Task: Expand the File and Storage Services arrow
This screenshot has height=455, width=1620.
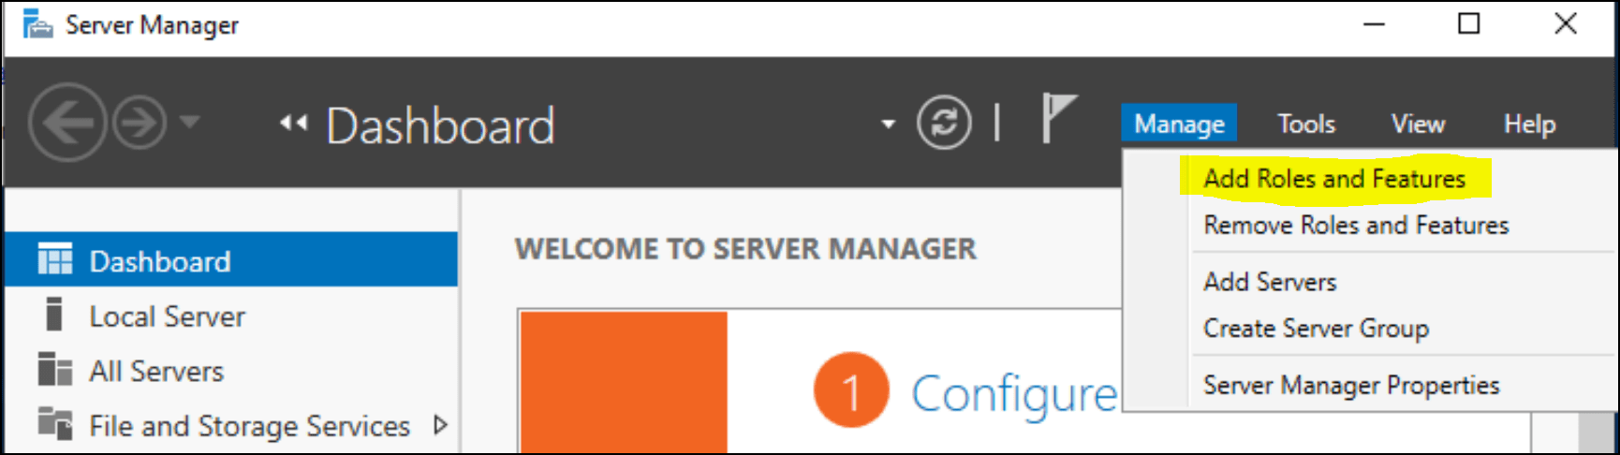Action: pyautogui.click(x=440, y=425)
